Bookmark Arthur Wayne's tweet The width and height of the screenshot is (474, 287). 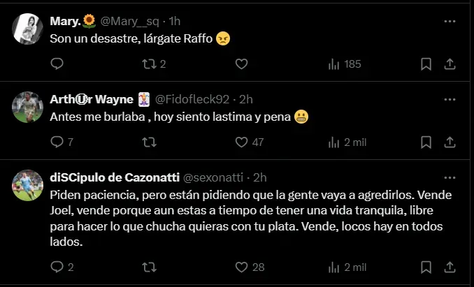[426, 142]
